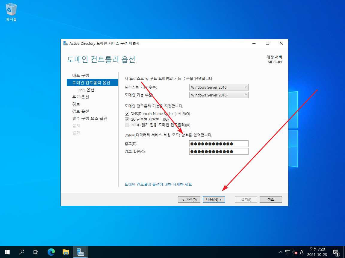
Task: Open taskbar Search magnifier
Action: (x=22, y=252)
